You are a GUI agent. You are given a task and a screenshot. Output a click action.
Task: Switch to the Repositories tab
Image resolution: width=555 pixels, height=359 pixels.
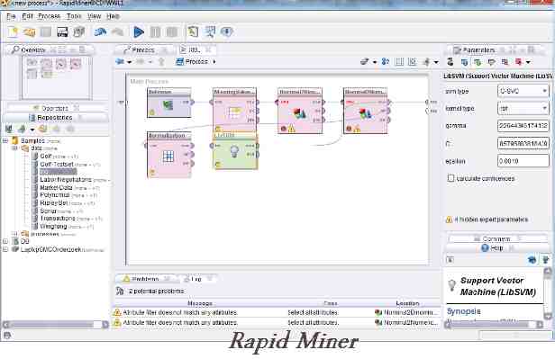click(x=54, y=117)
